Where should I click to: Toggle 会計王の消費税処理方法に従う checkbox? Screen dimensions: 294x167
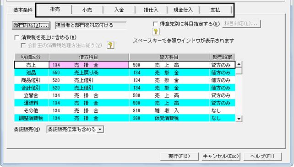(x=23, y=45)
